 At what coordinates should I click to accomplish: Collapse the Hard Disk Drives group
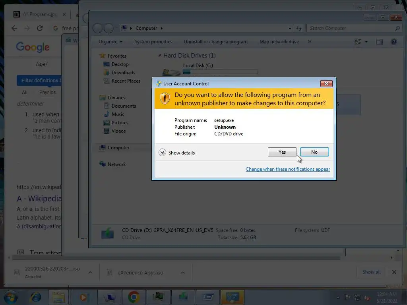coord(159,55)
